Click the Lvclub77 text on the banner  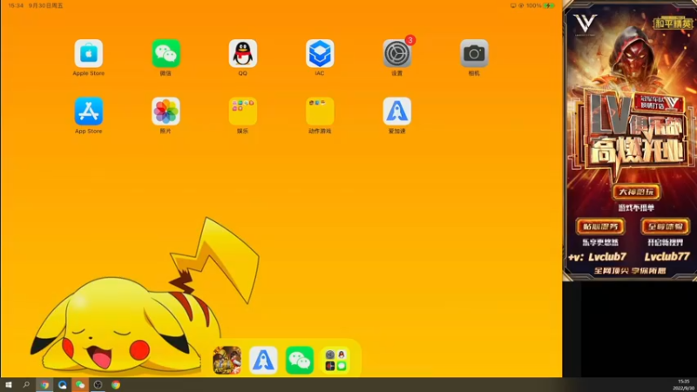[x=667, y=256]
